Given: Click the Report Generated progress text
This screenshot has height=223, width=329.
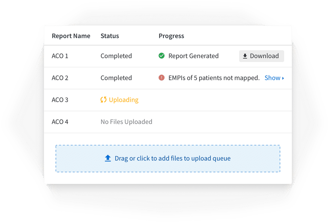Looking at the screenshot, I should click(193, 56).
